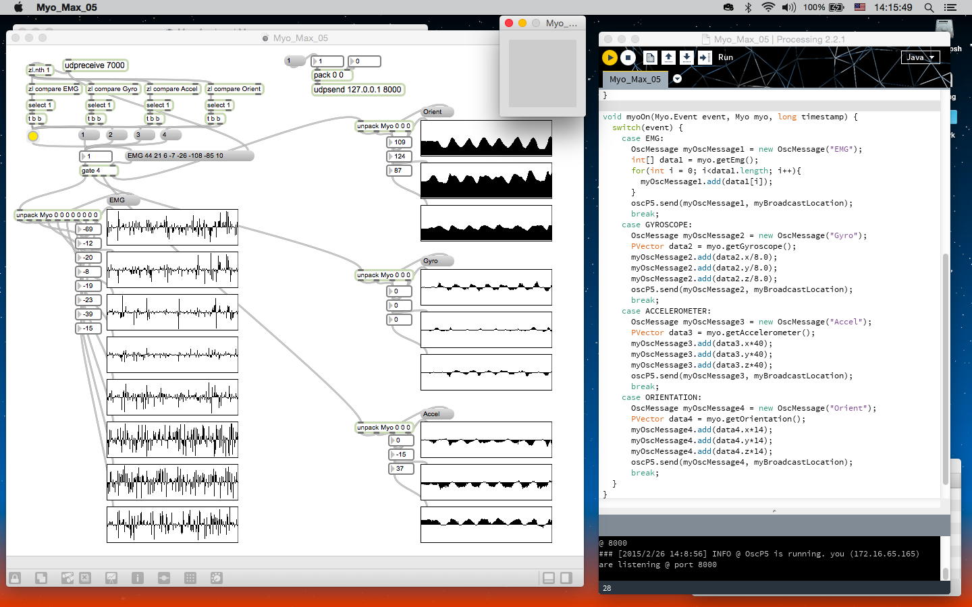
Task: Click the Open sketch up-arrow icon
Action: [x=668, y=58]
